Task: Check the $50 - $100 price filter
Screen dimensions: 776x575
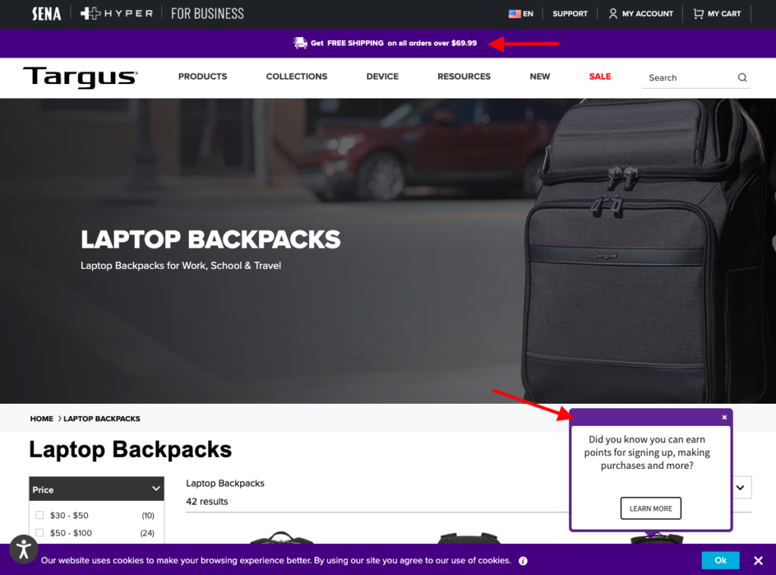Action: (x=39, y=533)
